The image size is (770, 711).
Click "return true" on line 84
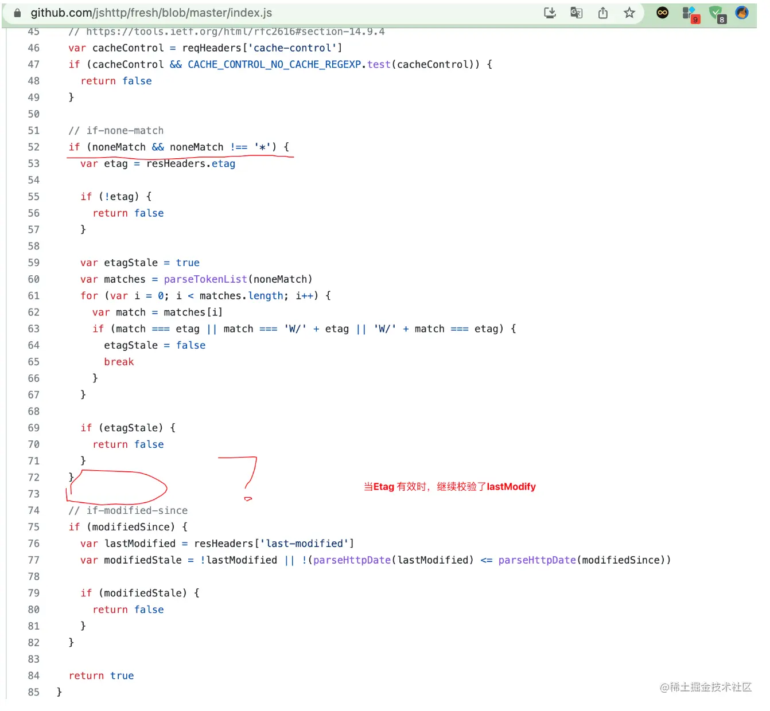(102, 676)
